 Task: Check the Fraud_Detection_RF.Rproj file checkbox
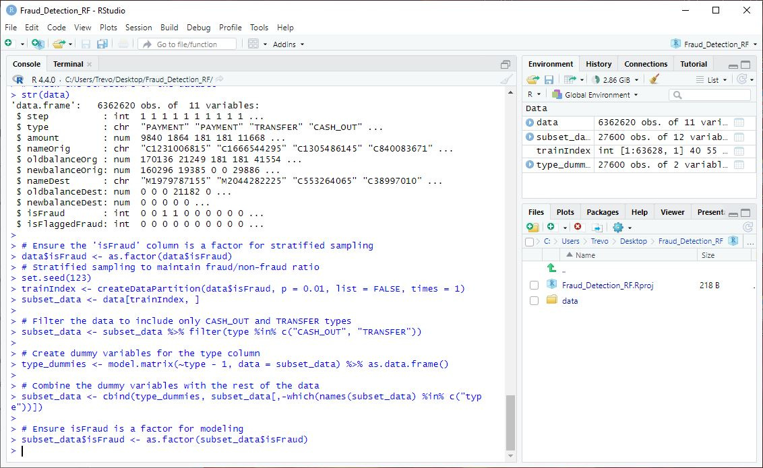pos(534,286)
